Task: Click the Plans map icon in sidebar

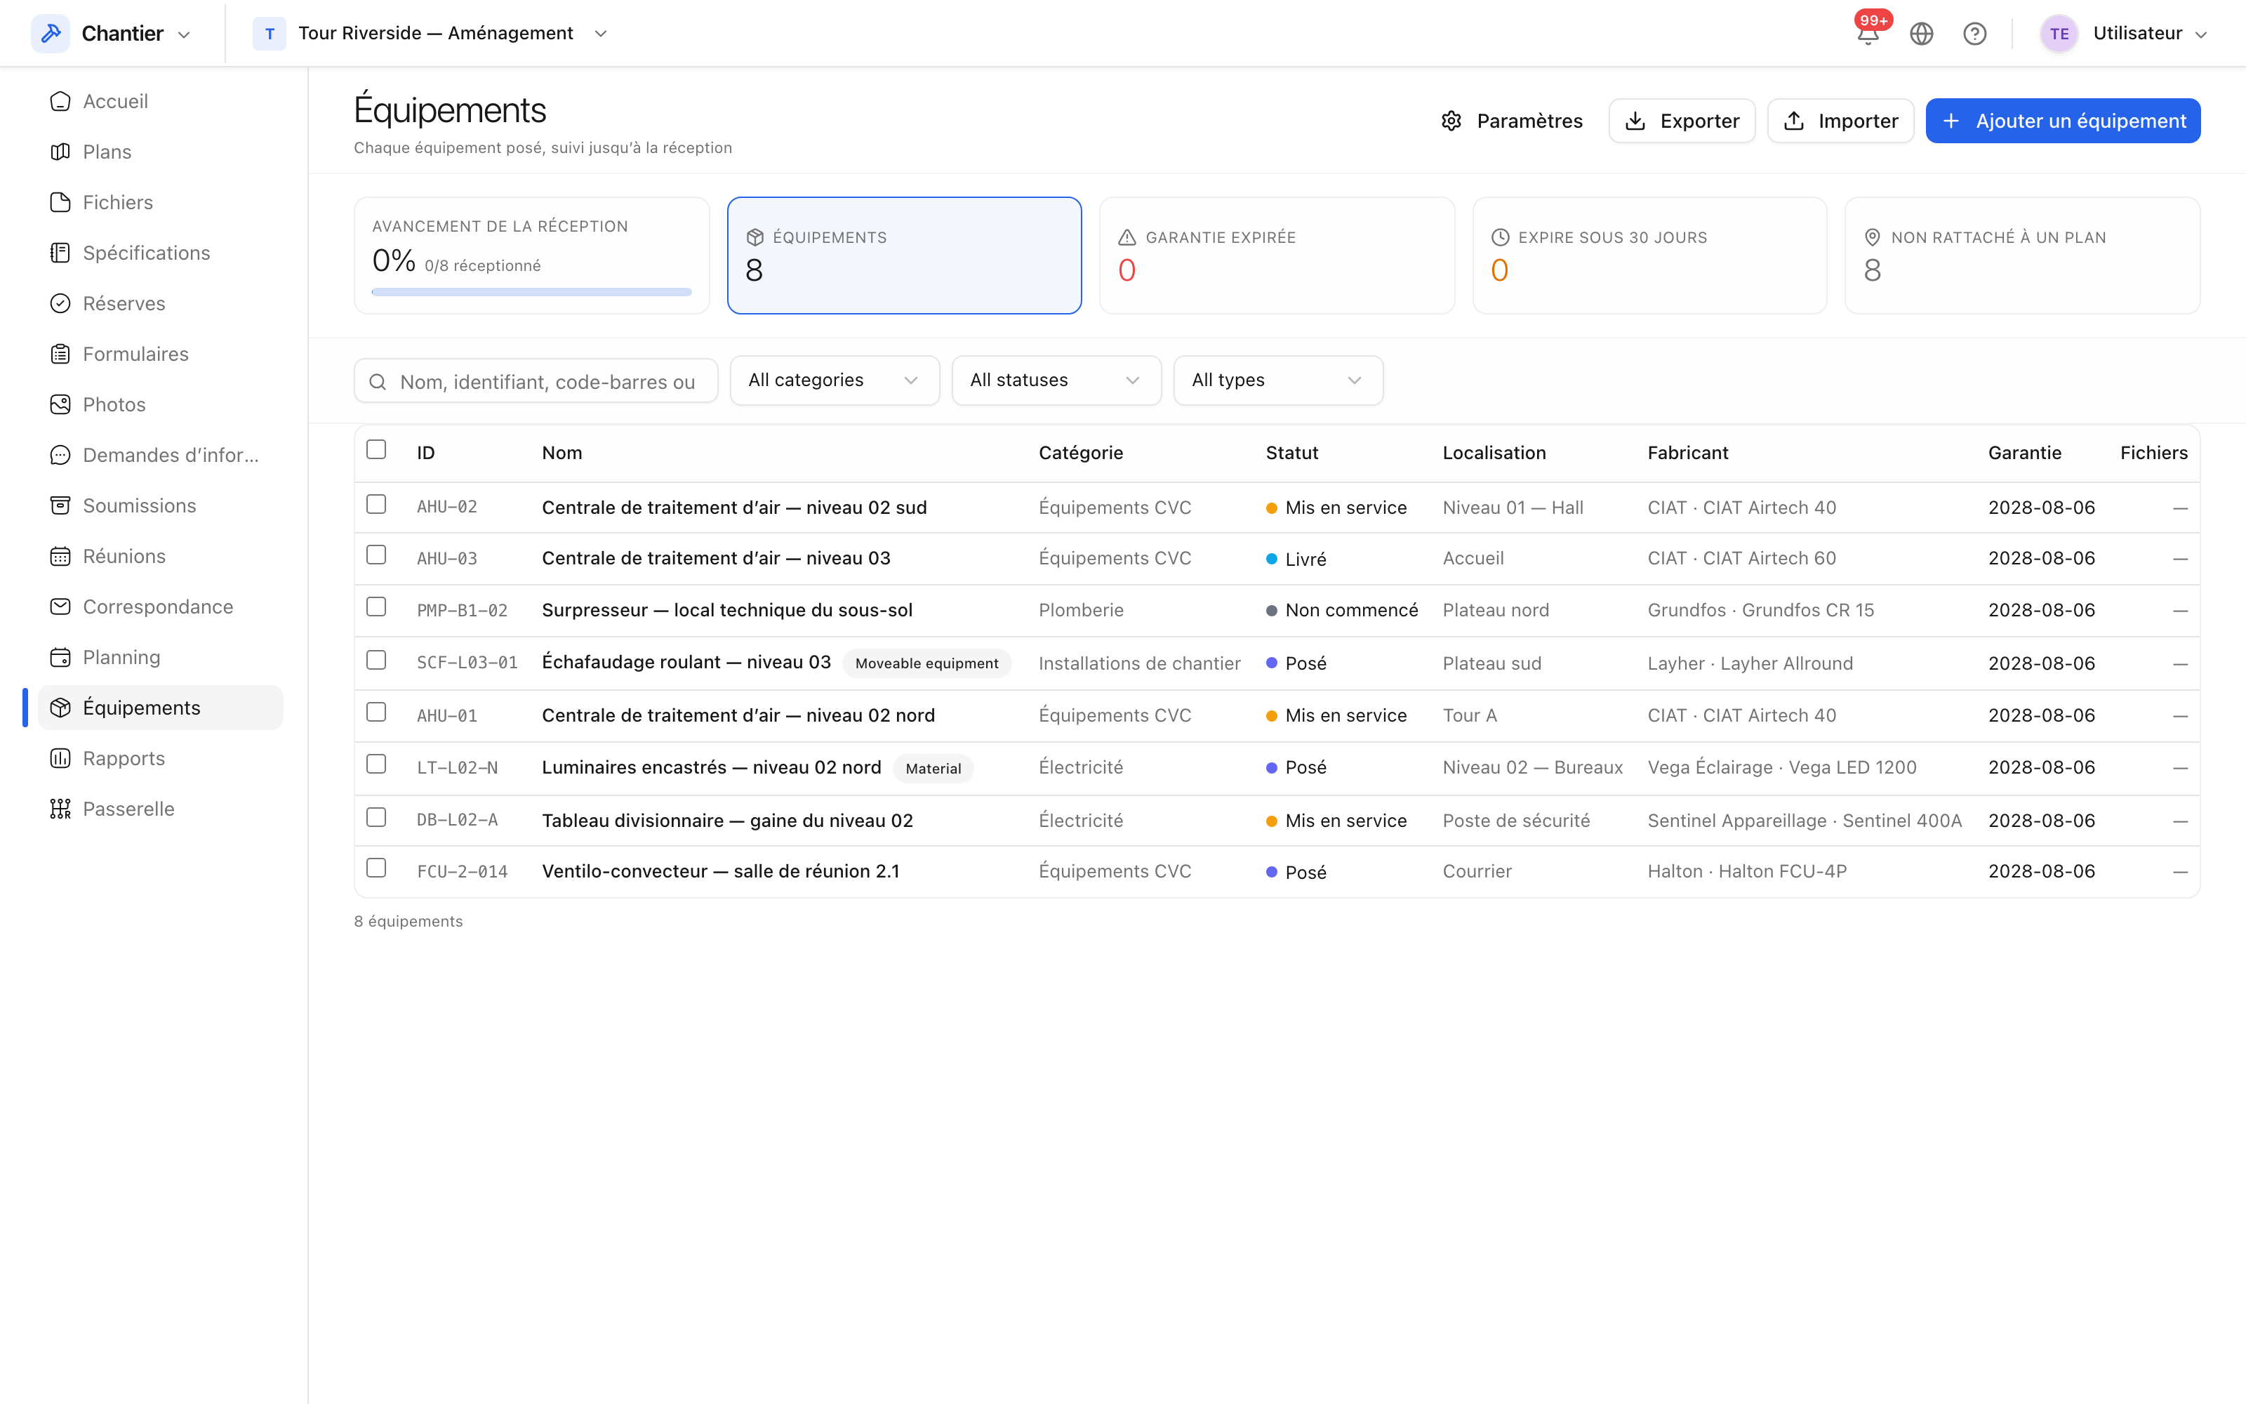Action: [60, 152]
